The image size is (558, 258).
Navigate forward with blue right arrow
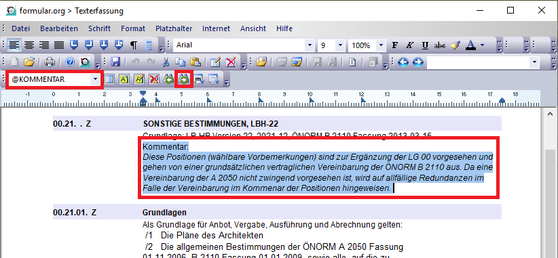(417, 62)
